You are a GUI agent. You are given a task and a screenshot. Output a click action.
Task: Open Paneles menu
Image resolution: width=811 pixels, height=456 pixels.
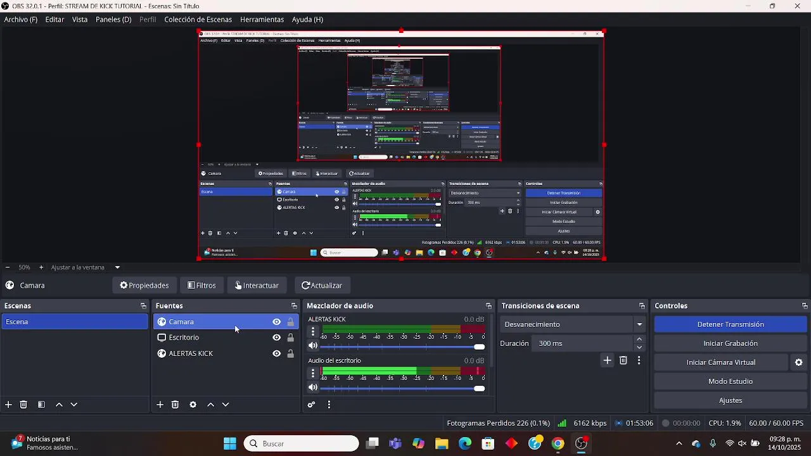point(113,20)
